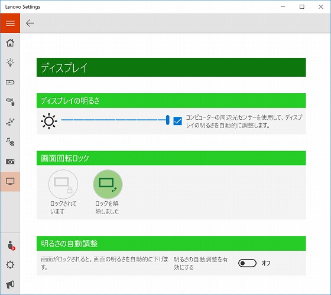Open the battery power settings icon
This screenshot has height=295, width=331.
(10, 82)
